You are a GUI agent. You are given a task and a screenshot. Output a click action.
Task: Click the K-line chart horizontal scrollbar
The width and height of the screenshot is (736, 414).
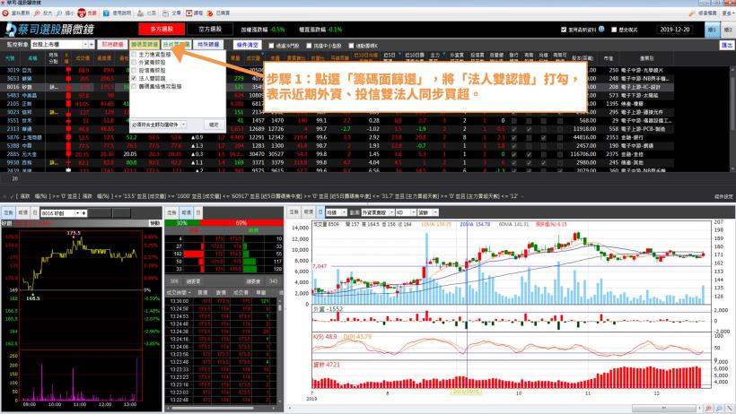662,409
